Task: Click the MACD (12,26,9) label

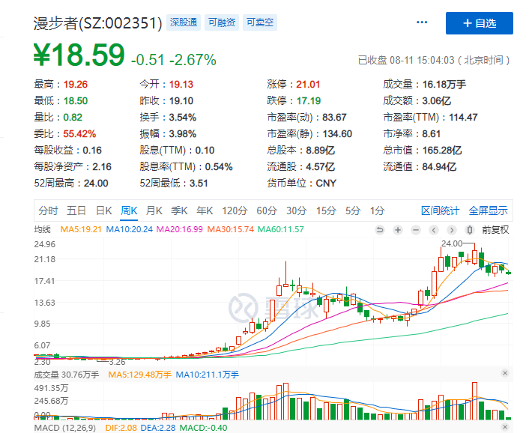Action: [65, 428]
